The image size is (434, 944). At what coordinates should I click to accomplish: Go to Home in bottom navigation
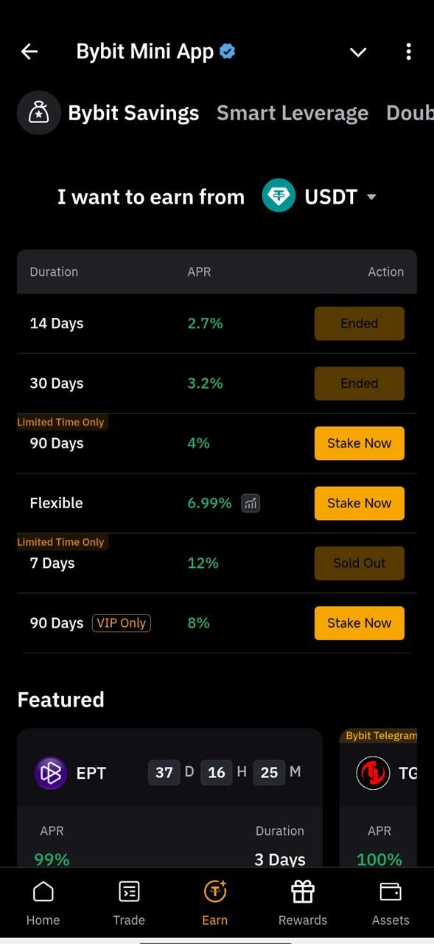43,902
